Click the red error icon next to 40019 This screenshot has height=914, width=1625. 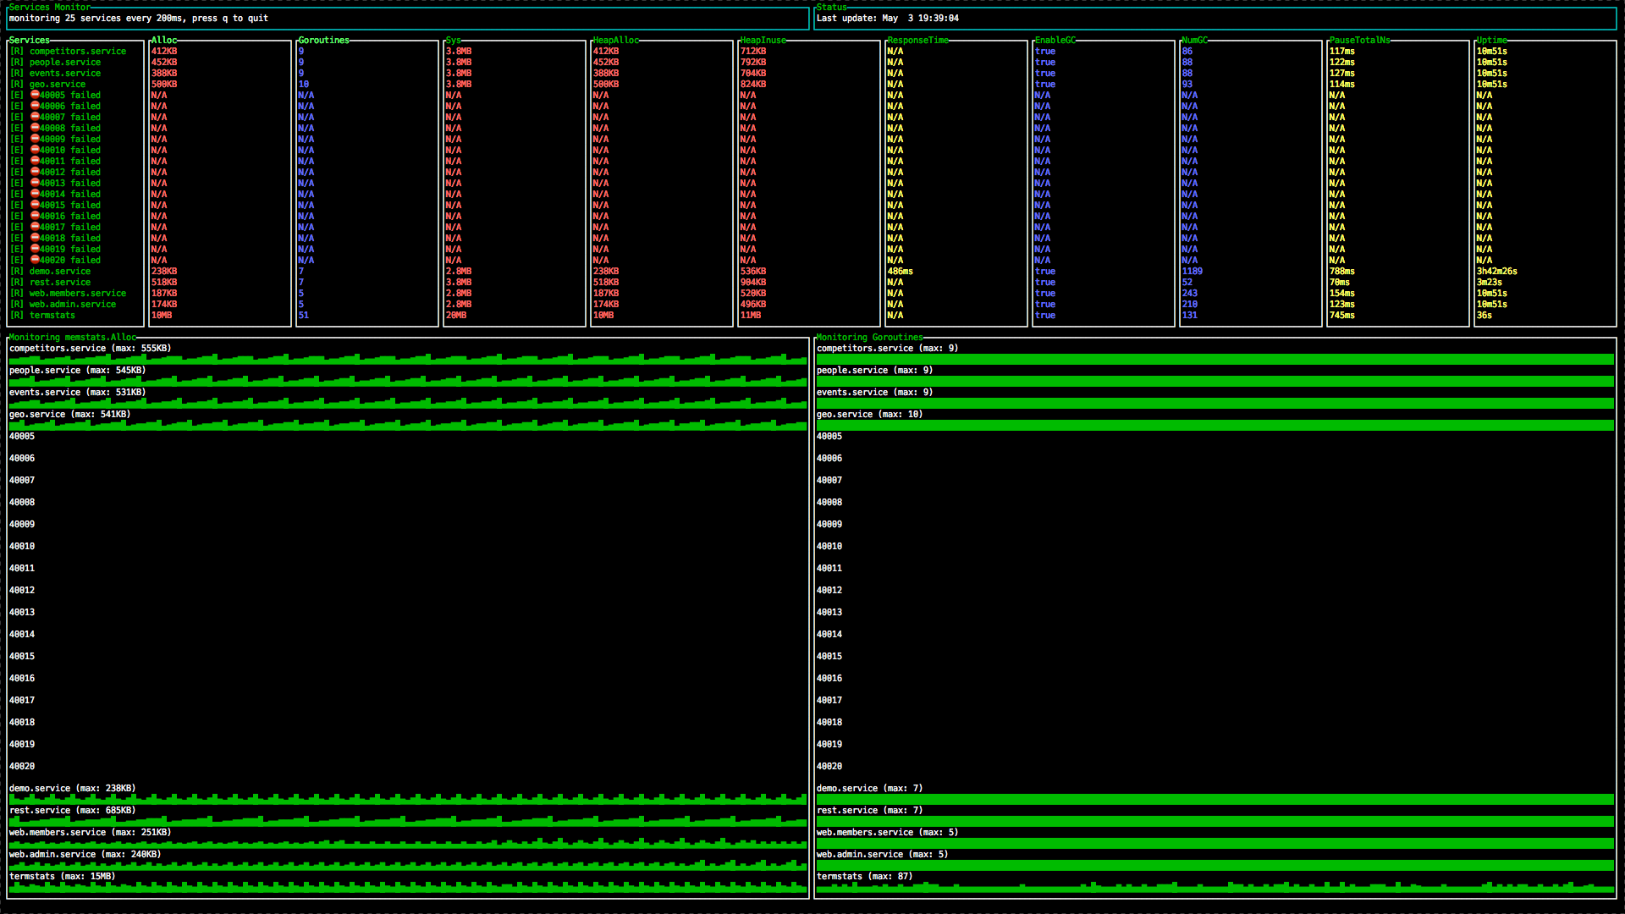[35, 249]
